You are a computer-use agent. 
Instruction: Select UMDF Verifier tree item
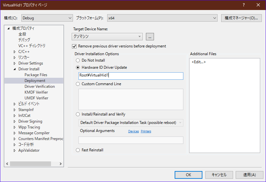[36, 98]
